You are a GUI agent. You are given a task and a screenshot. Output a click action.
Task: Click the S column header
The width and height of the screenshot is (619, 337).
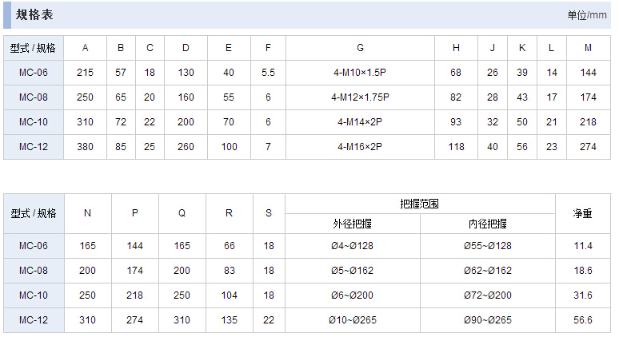tap(269, 213)
